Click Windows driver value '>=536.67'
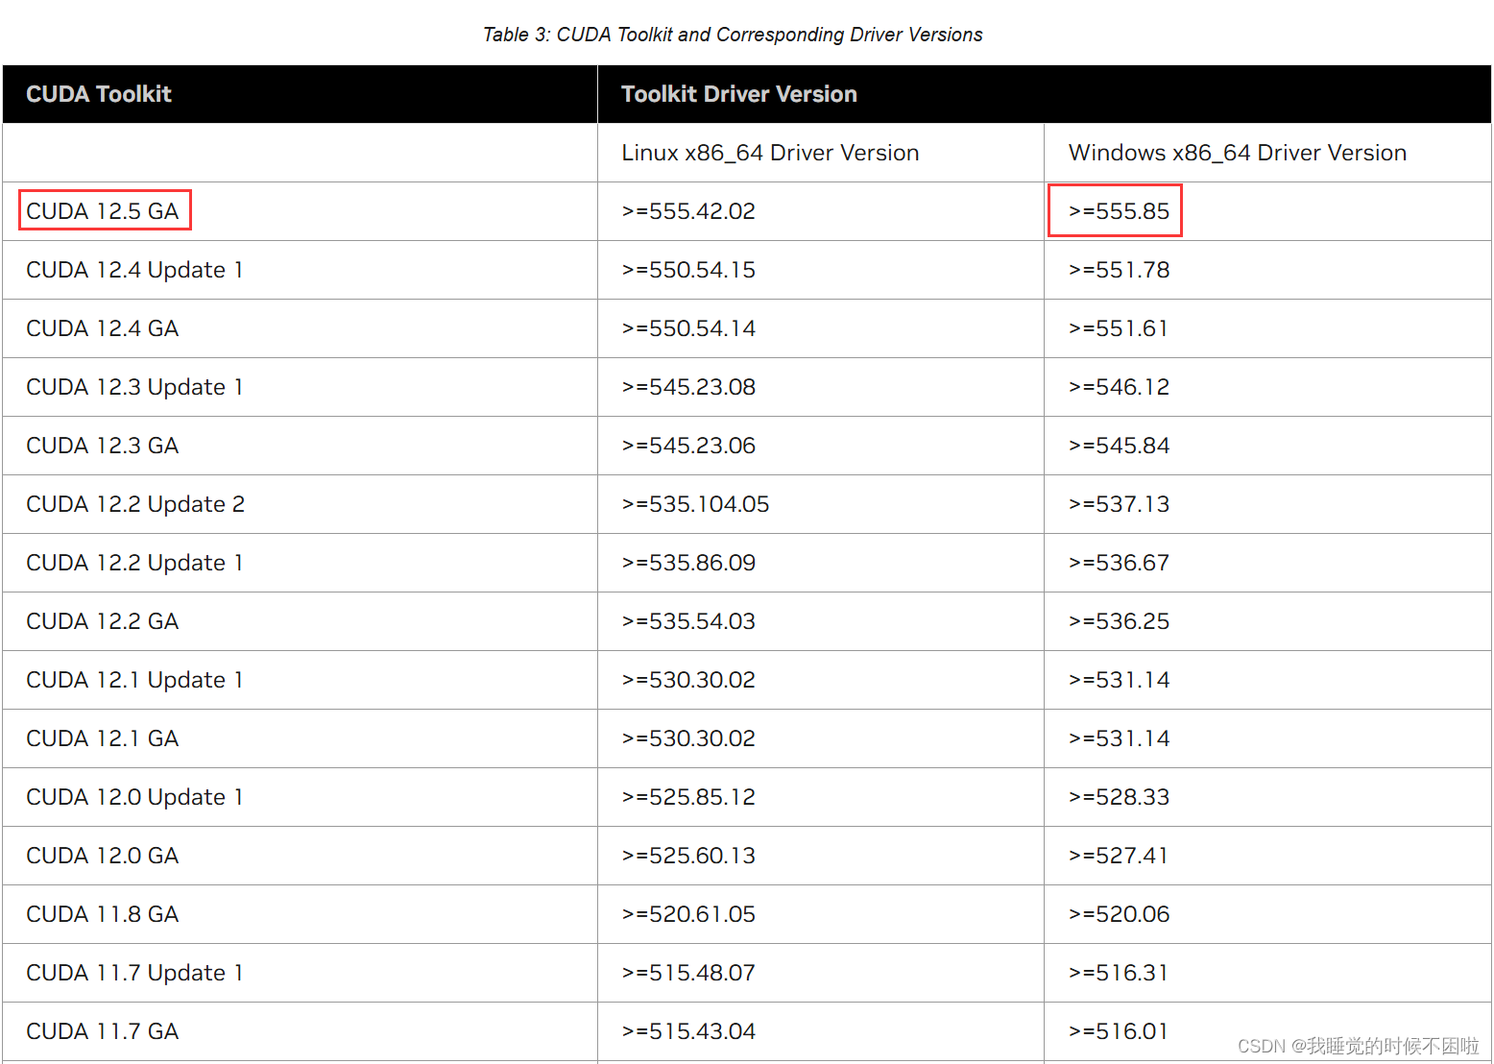Image resolution: width=1494 pixels, height=1064 pixels. (x=1120, y=563)
